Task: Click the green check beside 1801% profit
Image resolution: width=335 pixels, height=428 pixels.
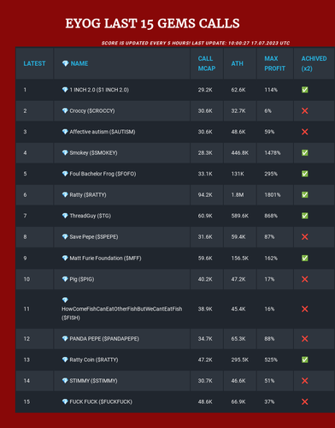Action: point(305,195)
